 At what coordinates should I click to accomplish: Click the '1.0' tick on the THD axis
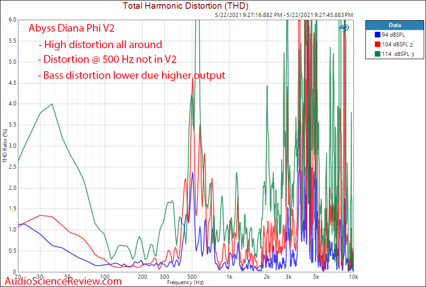(13, 230)
